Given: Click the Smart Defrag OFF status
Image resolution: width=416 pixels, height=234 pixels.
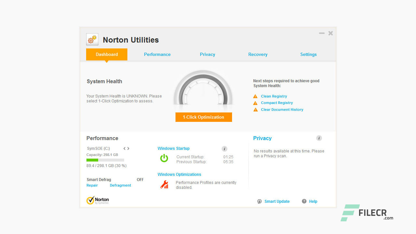Looking at the screenshot, I should point(140,180).
